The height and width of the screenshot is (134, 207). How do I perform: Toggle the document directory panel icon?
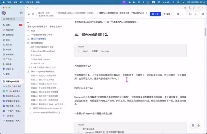pyautogui.click(x=29, y=14)
